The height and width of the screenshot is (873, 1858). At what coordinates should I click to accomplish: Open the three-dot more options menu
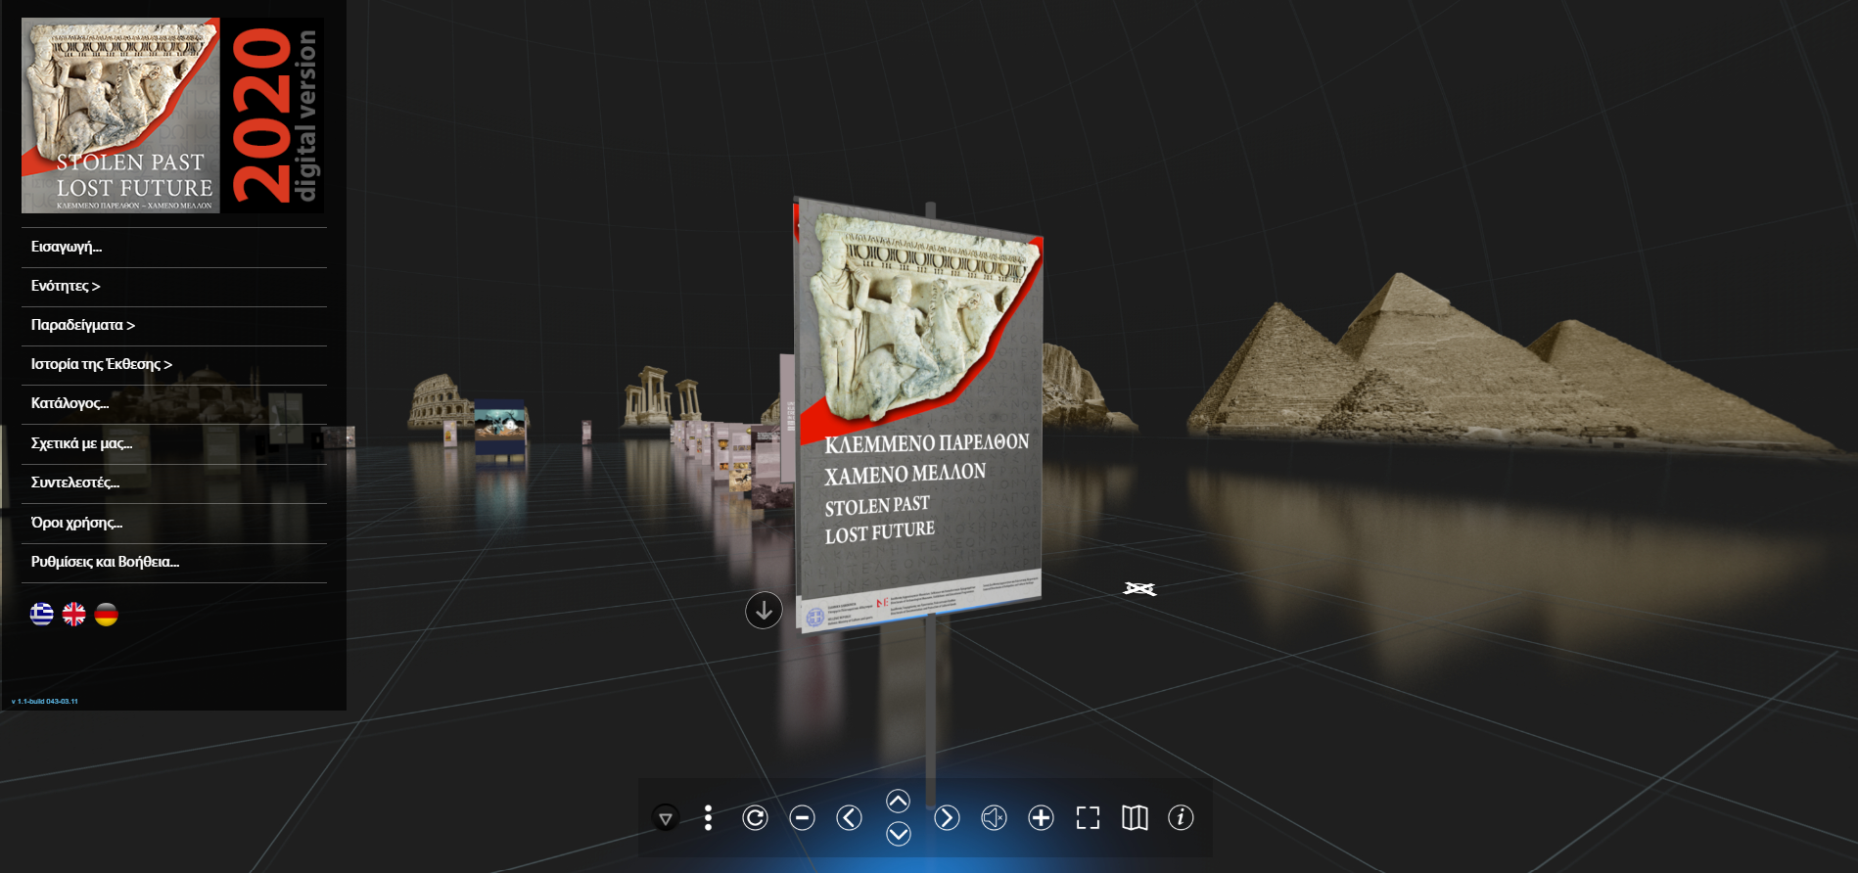click(708, 817)
